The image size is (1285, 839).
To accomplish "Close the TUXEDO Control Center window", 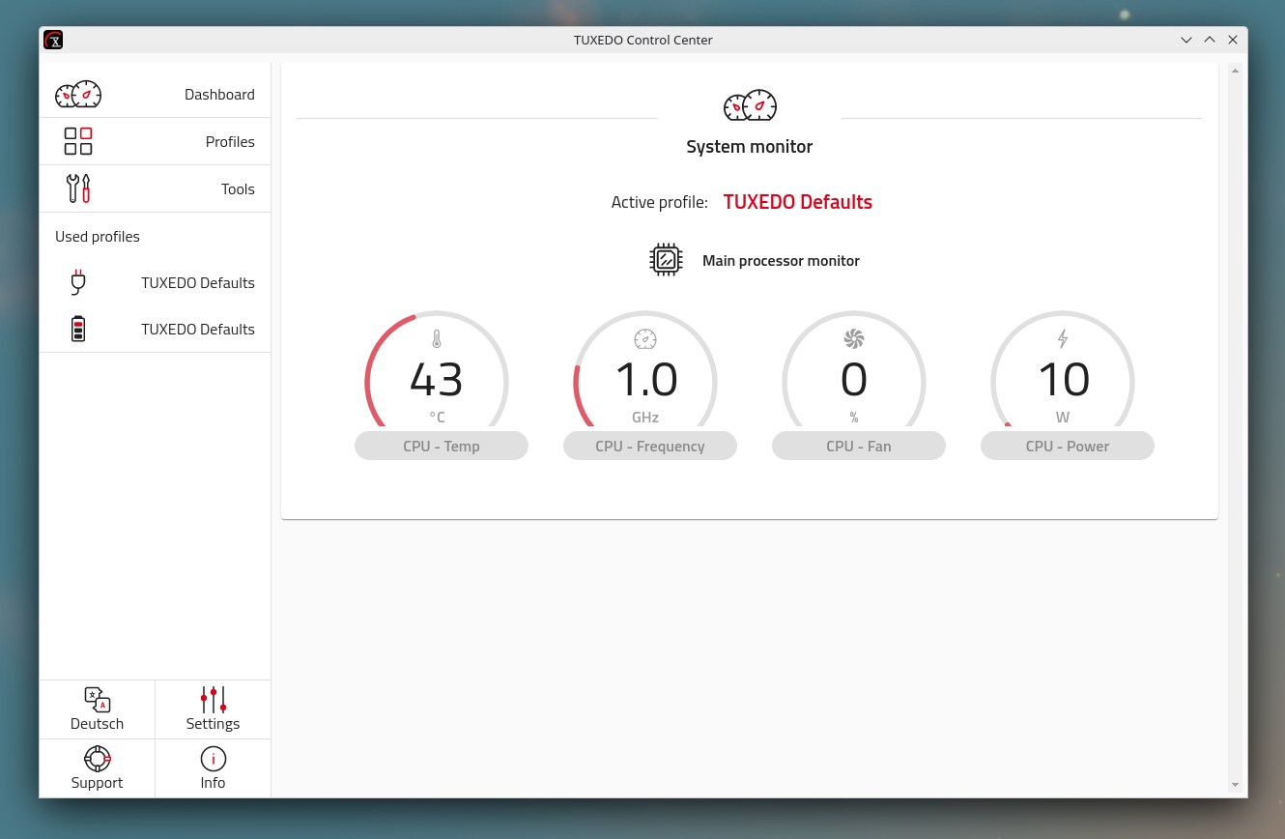I will (x=1233, y=40).
